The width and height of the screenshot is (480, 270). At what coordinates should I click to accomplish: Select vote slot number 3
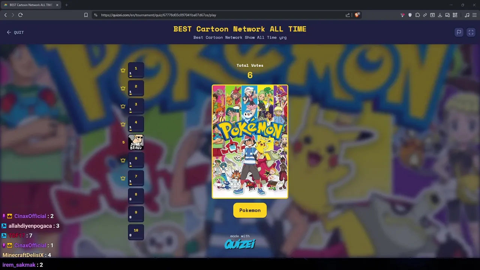pos(136,106)
